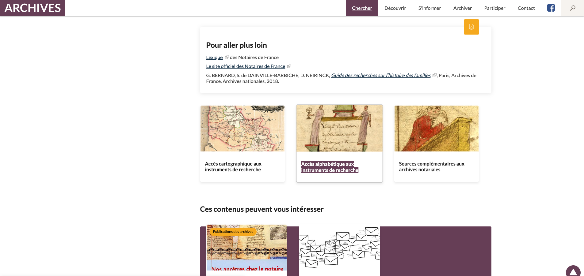Open Accès alphabétique aux instruments de recherche

[330, 167]
